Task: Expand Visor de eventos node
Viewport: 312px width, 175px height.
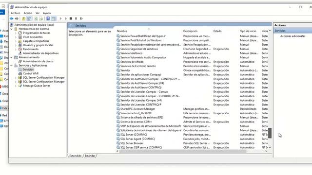Action: [x=16, y=37]
